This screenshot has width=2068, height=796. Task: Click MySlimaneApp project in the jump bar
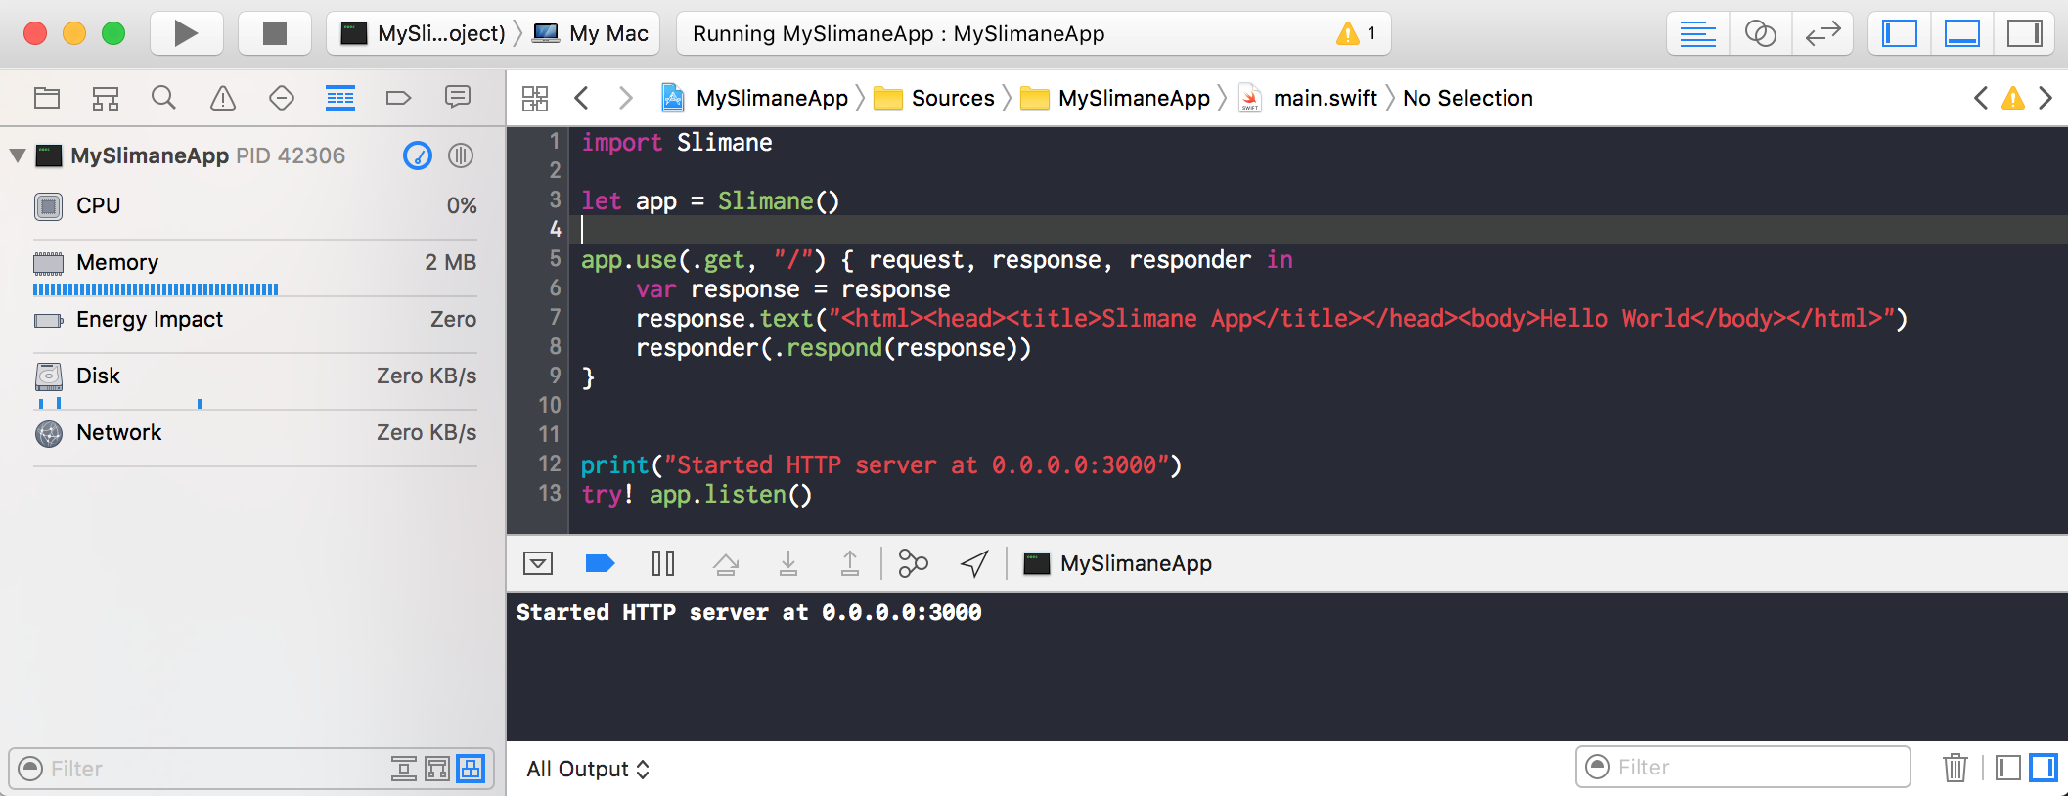[x=754, y=98]
